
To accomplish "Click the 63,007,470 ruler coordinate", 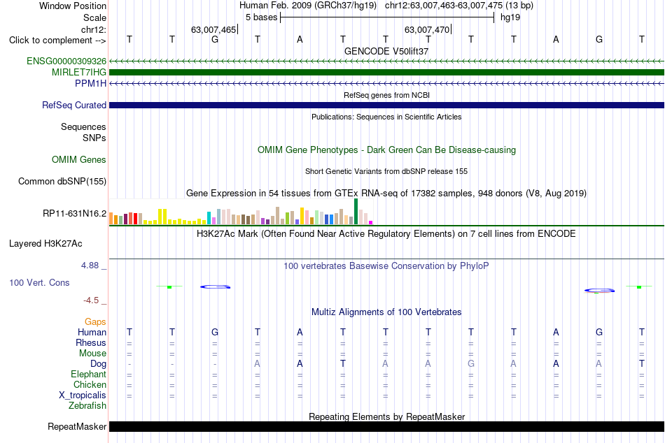I will tap(427, 29).
